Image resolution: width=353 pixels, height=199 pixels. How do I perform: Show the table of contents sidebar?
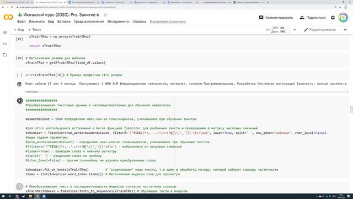(x=5, y=33)
